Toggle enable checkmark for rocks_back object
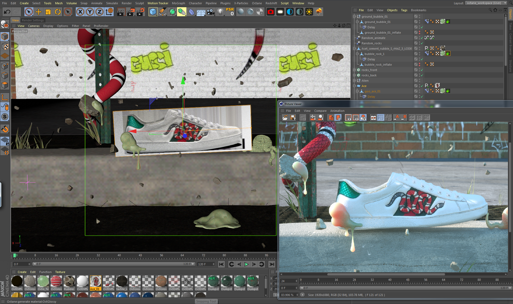 [422, 75]
